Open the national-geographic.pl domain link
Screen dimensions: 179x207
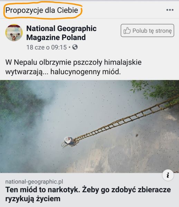pos(34,182)
